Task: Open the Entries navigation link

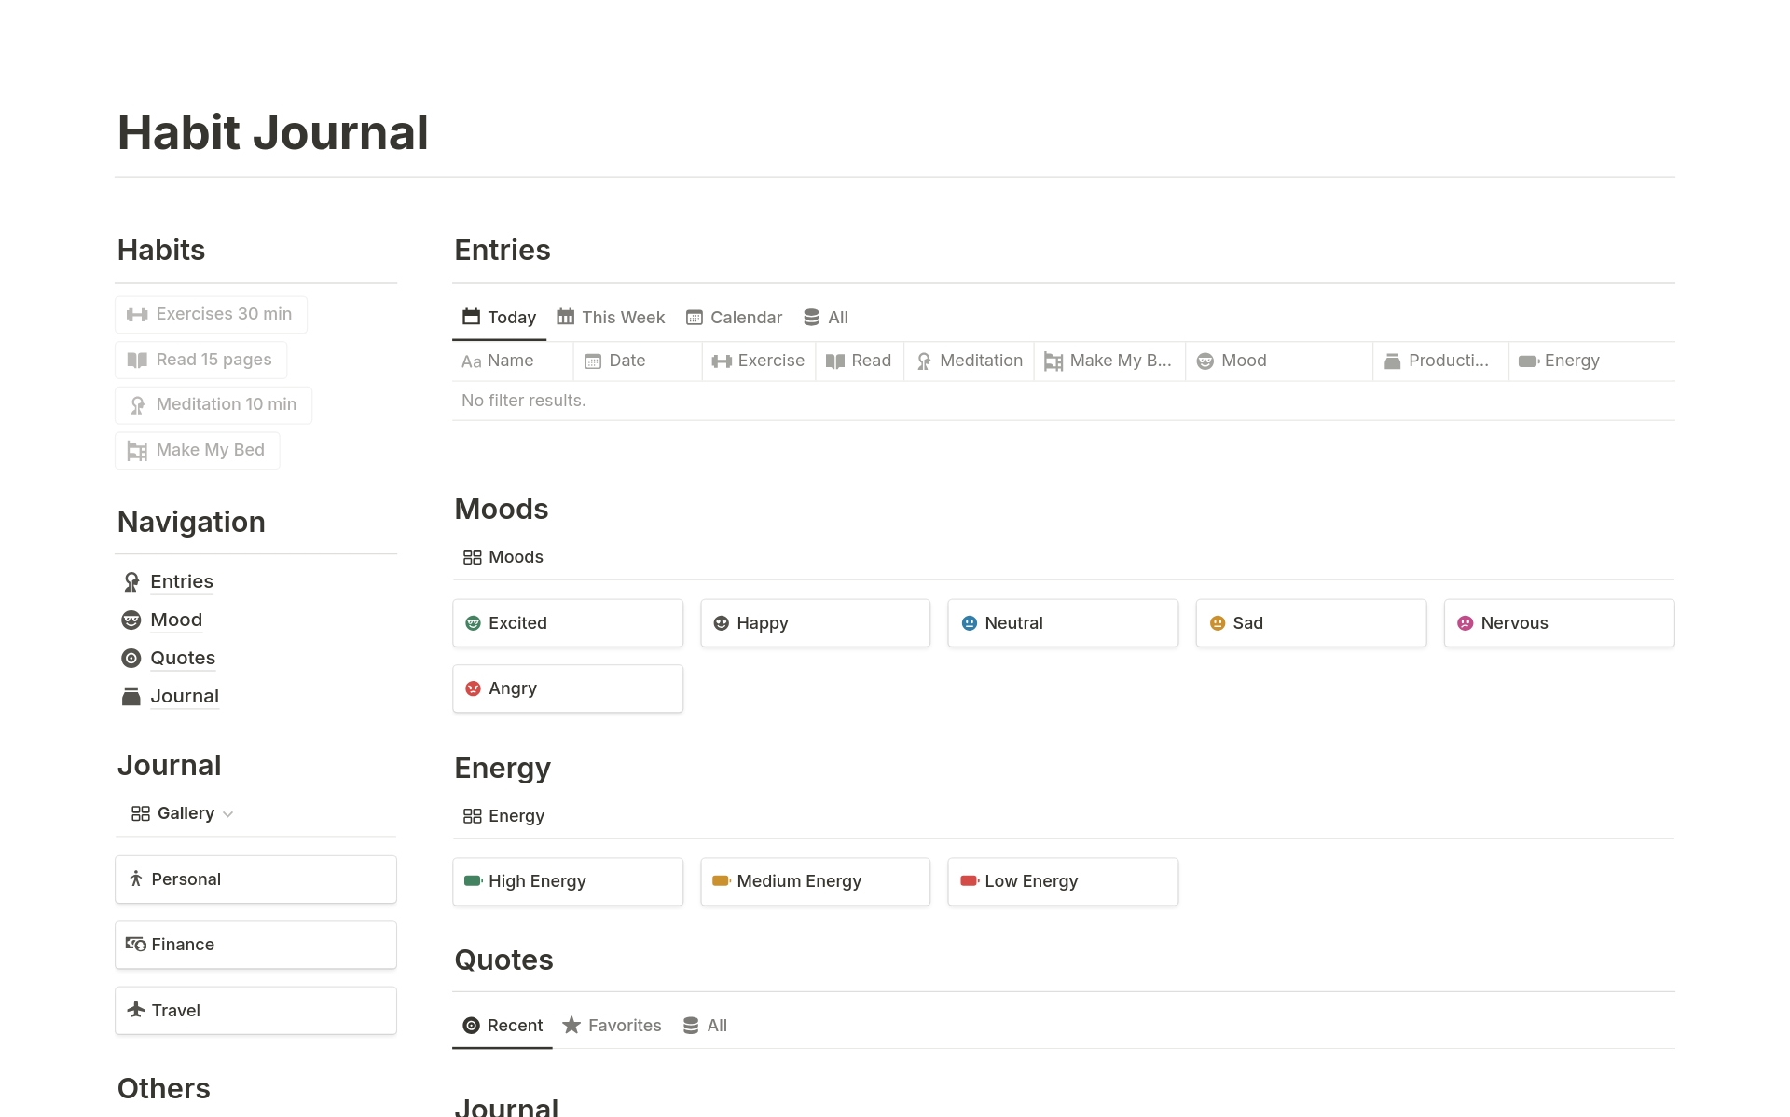Action: [182, 582]
